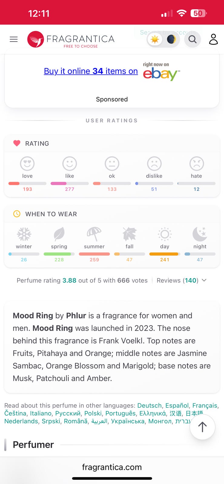
Task: Open the Français language version
Action: [205, 405]
